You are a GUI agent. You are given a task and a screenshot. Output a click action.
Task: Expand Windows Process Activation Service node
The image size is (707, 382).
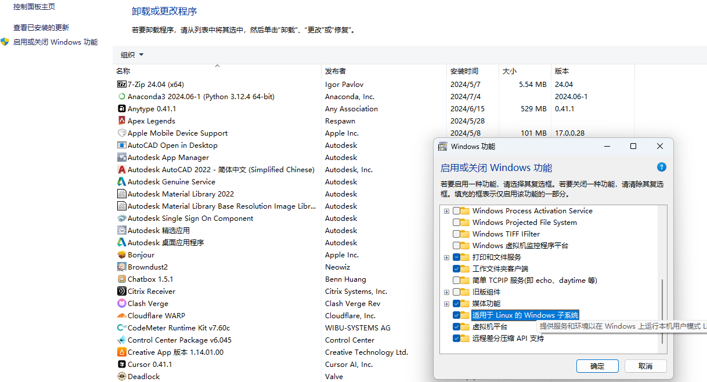[x=446, y=211]
